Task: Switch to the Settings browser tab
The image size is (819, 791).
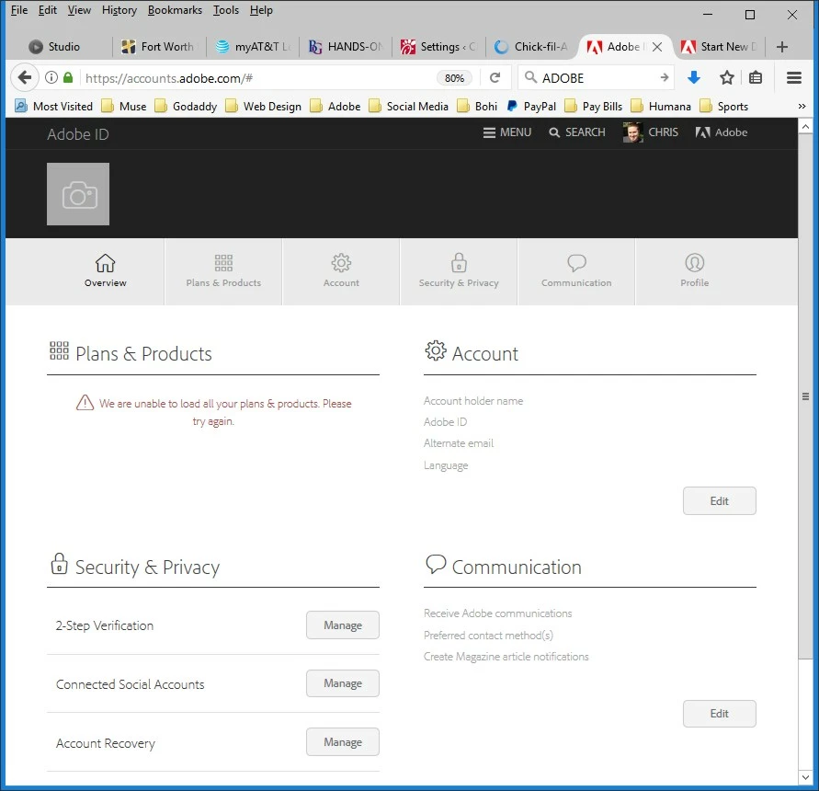Action: 439,47
